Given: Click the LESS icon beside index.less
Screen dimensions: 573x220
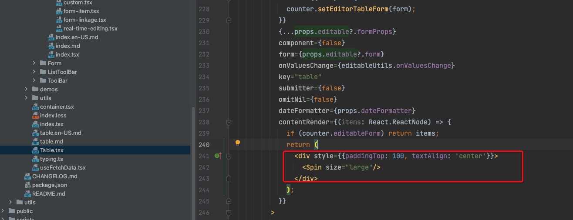Looking at the screenshot, I should coord(36,116).
